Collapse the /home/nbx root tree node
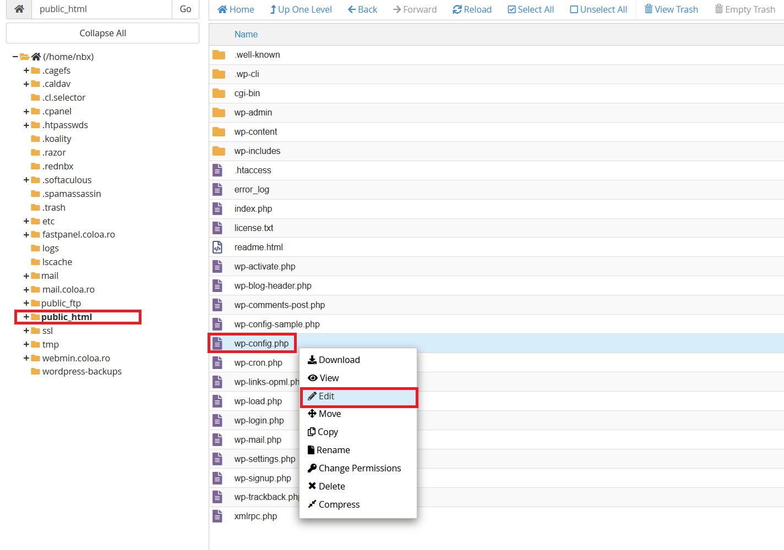784x550 pixels. click(x=15, y=57)
